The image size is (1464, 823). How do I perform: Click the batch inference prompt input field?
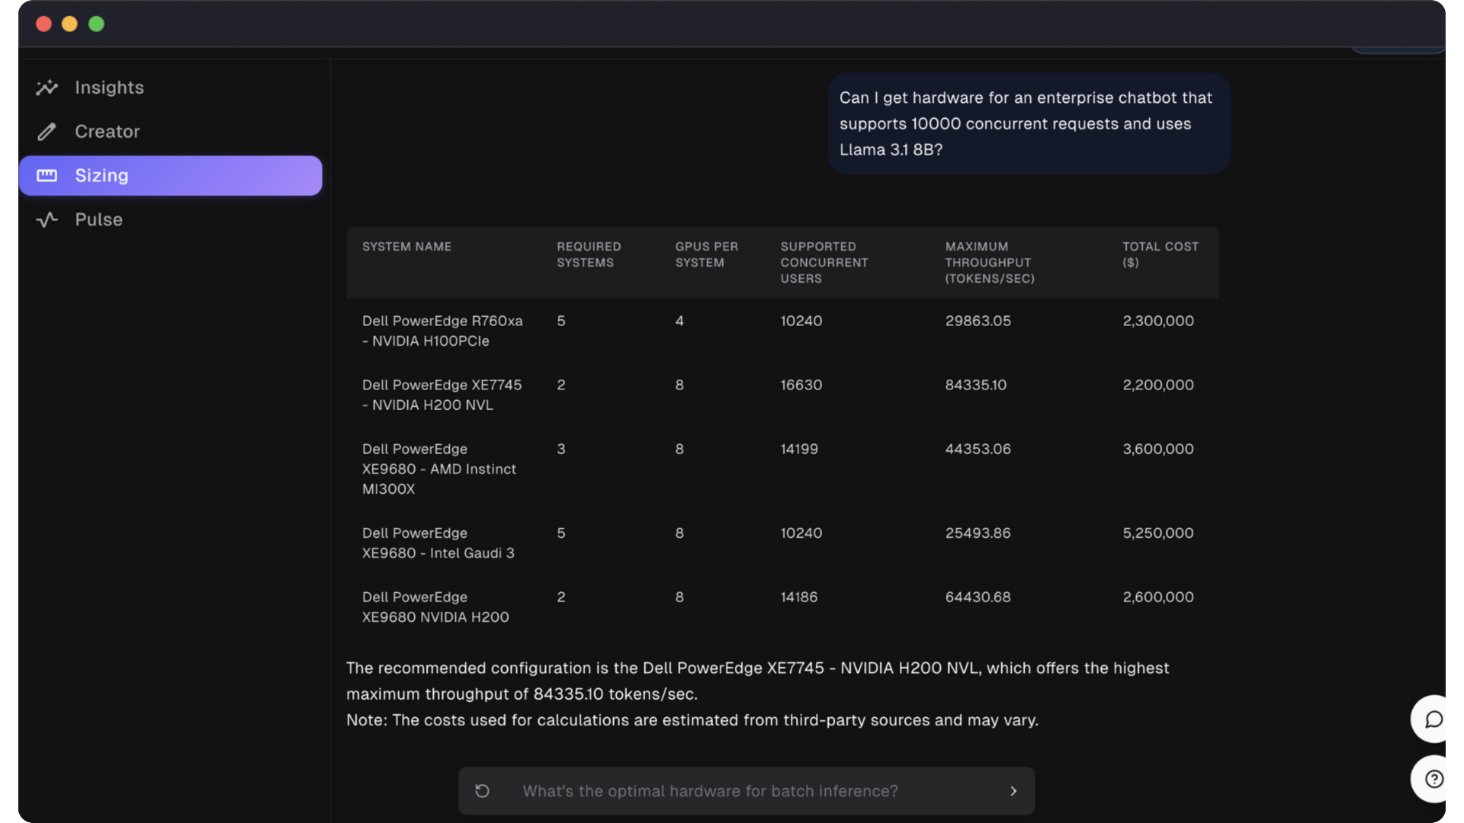[x=709, y=791]
